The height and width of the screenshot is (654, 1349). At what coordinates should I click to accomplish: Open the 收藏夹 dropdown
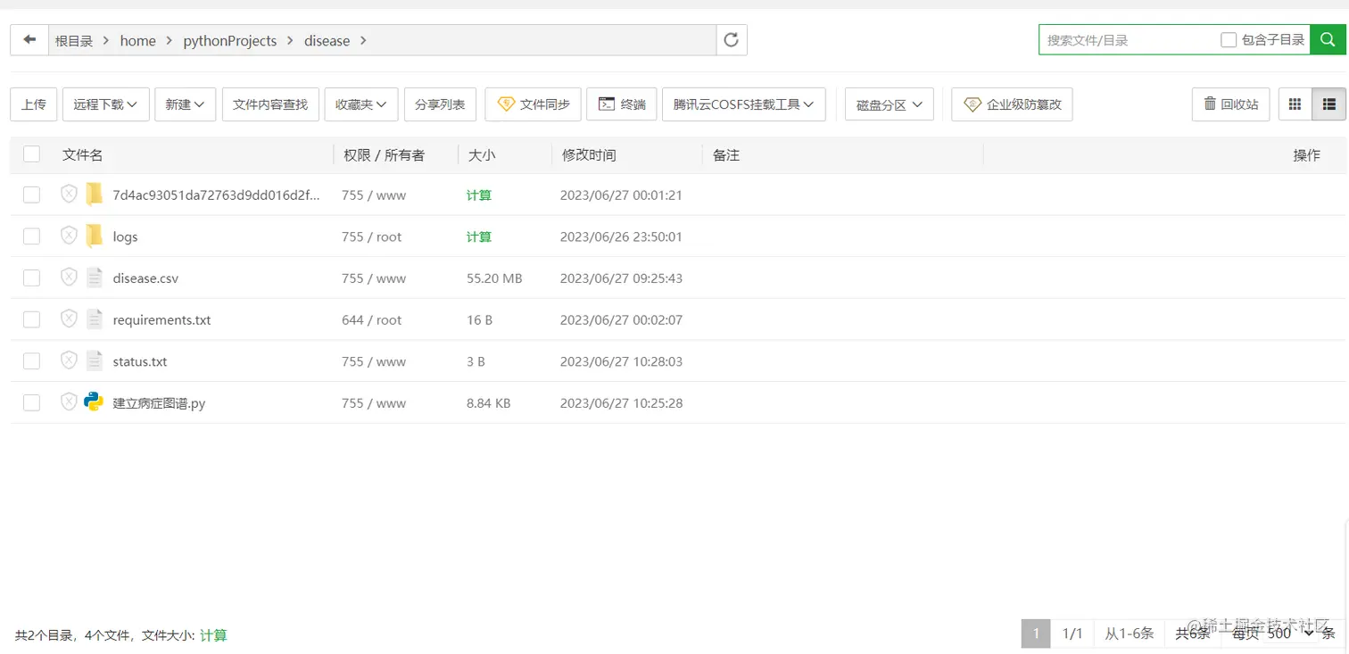tap(361, 104)
